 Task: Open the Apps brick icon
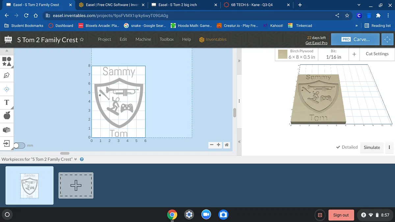(x=7, y=130)
